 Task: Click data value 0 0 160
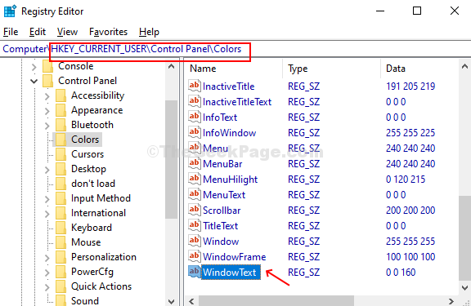pos(401,272)
